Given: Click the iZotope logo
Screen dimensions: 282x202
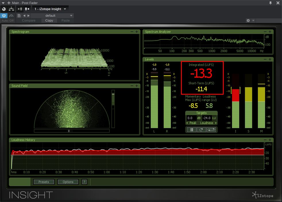Looking at the screenshot, I should coord(263,195).
